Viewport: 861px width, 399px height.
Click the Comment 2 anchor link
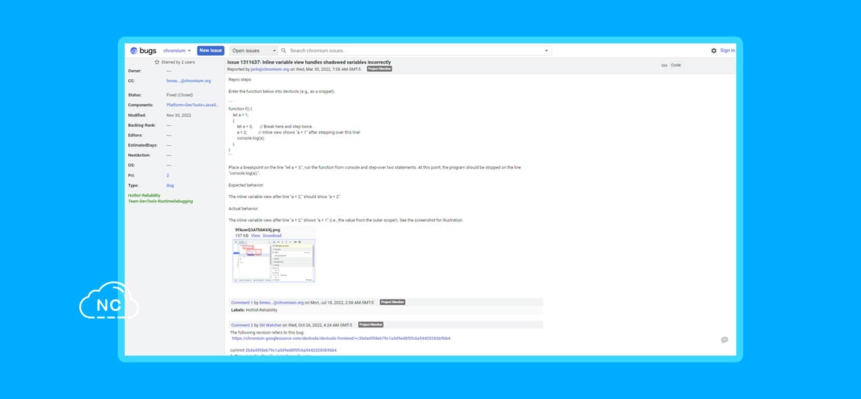click(x=241, y=325)
